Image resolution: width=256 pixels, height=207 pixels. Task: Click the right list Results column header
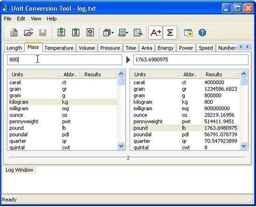click(x=220, y=74)
